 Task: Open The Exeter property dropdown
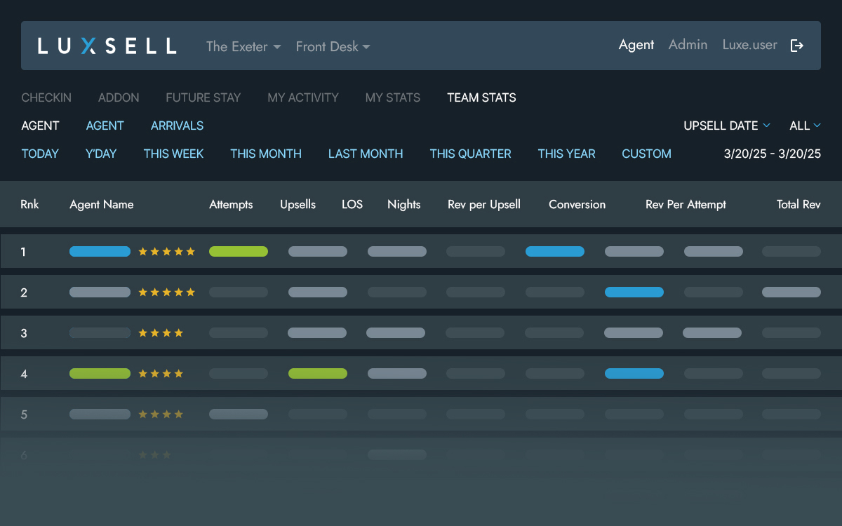pos(243,47)
